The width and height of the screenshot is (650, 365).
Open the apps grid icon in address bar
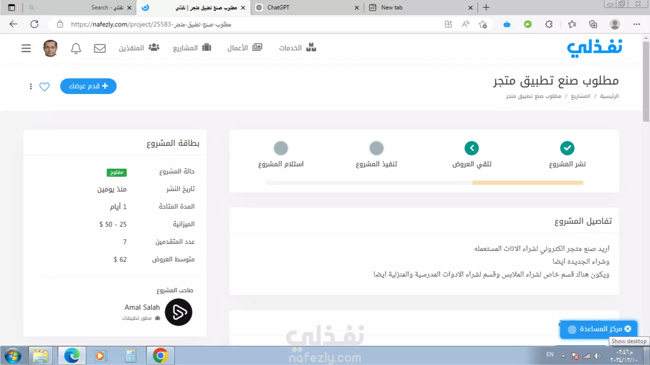[448, 24]
